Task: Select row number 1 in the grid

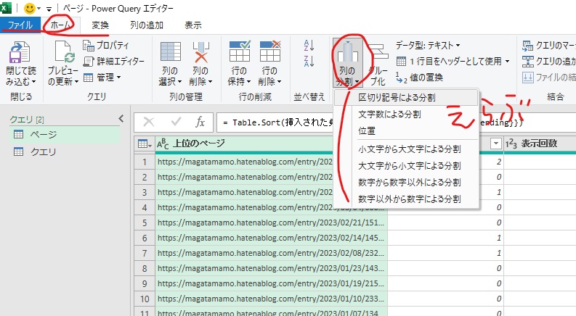Action: point(145,162)
